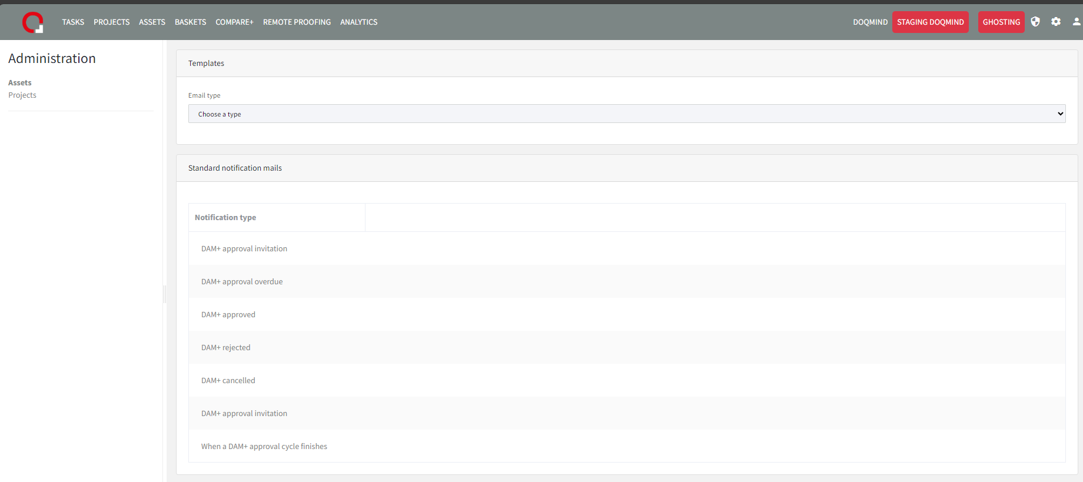Go to the PROJECTS menu item
The image size is (1083, 482).
coord(111,22)
